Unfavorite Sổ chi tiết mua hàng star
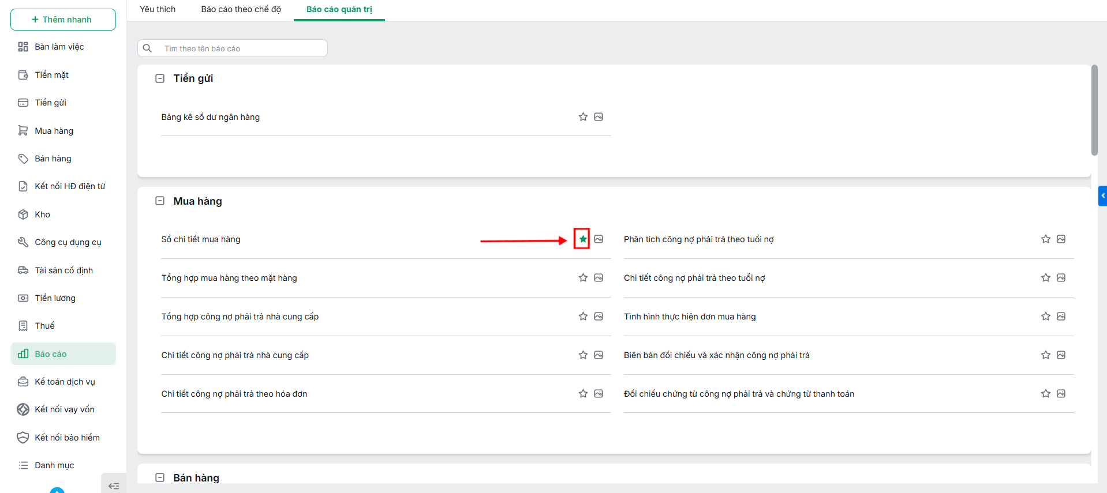Viewport: 1107px width, 493px height. (583, 239)
